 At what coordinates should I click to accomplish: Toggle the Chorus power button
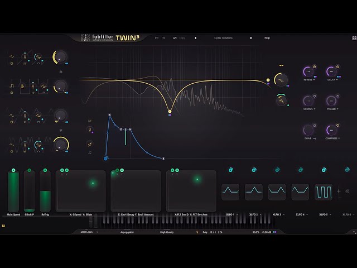[315, 96]
